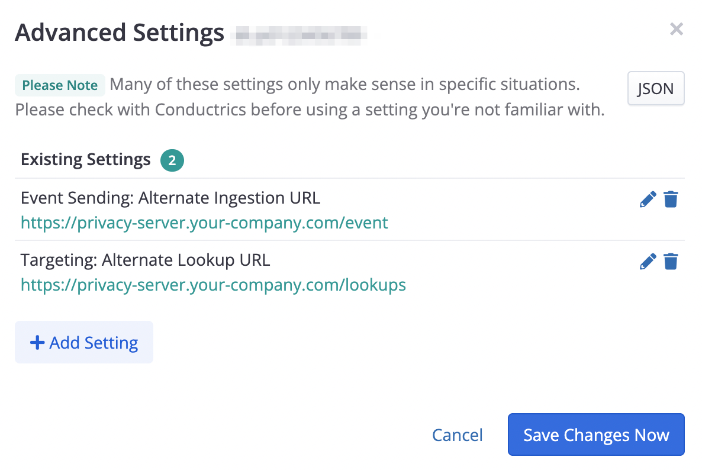
Task: Select the Event Sending: Alternate Ingestion URL row label
Action: 170,198
